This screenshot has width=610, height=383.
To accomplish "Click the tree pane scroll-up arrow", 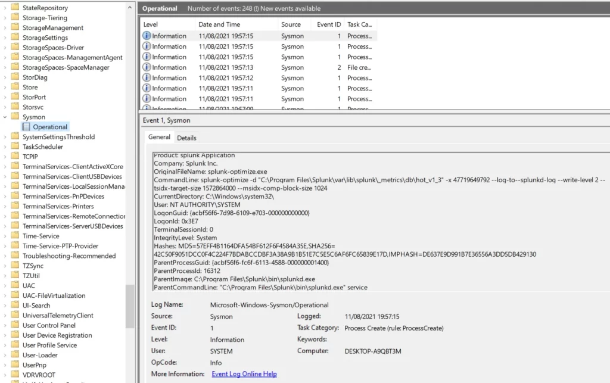I will 130,7.
